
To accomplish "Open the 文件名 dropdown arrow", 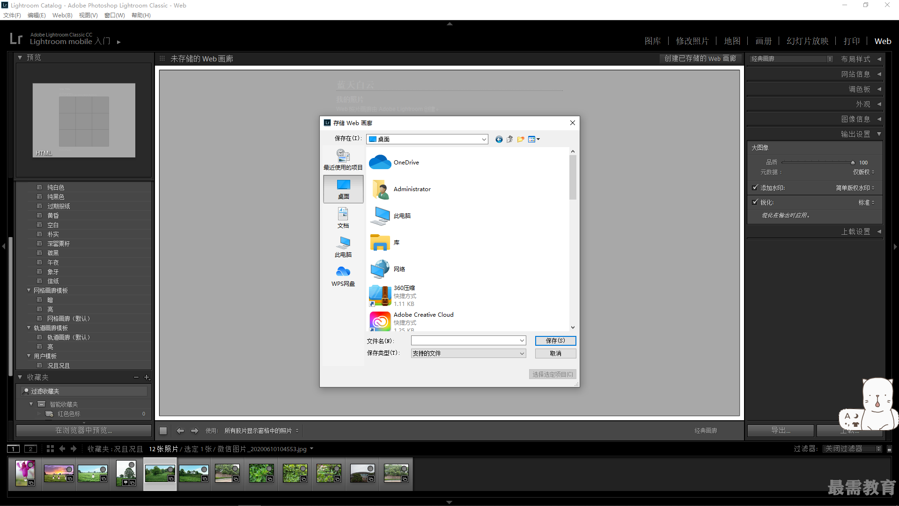I will (522, 341).
